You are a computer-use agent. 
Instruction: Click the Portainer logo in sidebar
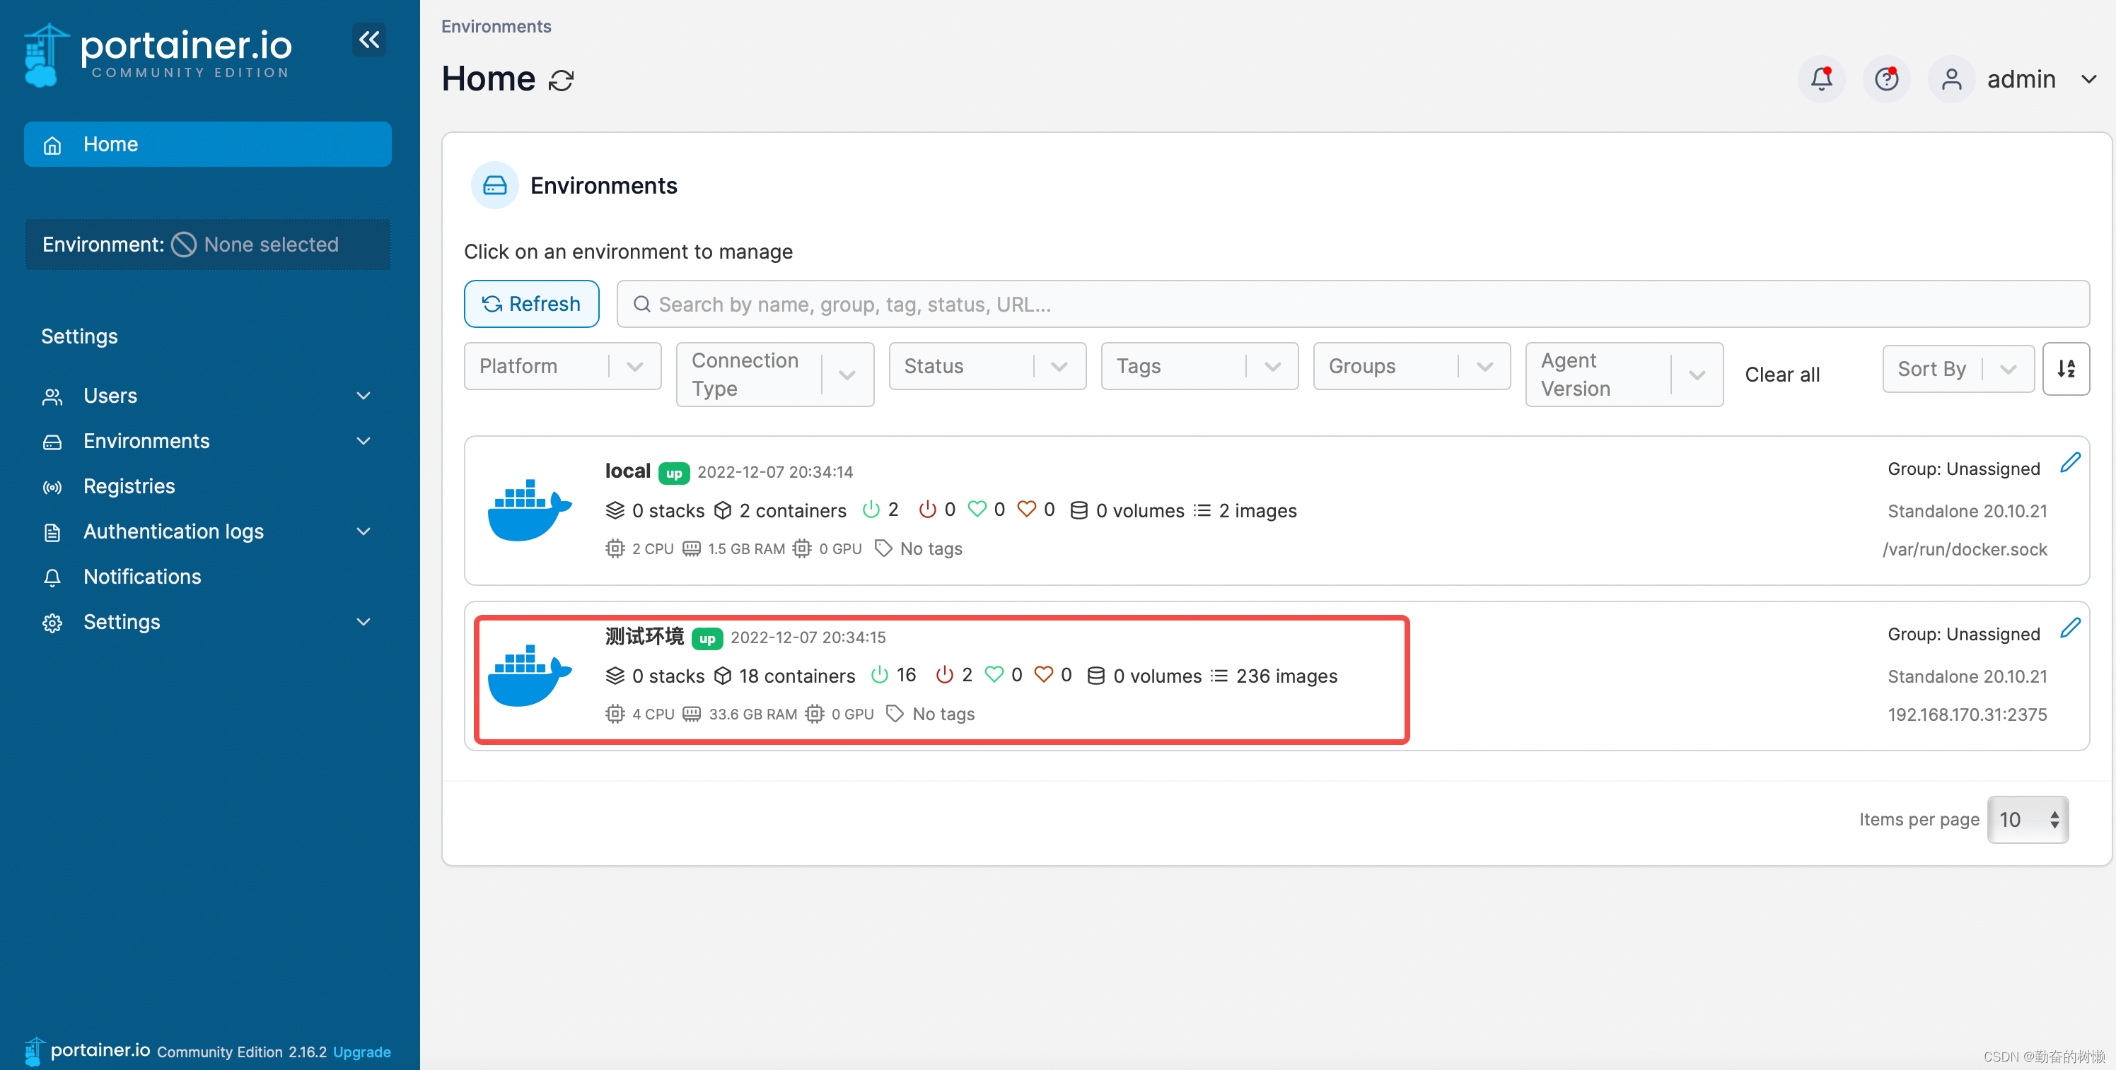coord(158,54)
